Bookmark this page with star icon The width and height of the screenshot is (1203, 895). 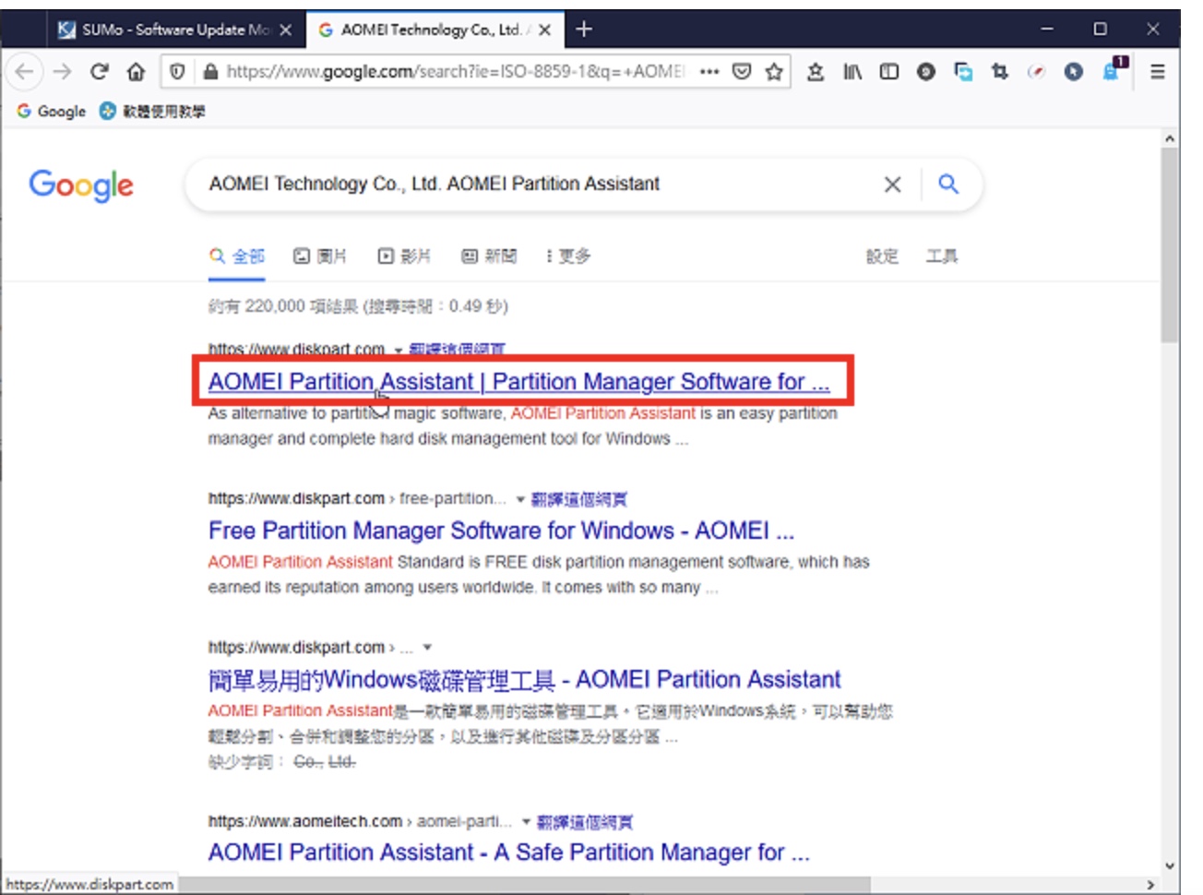click(774, 72)
